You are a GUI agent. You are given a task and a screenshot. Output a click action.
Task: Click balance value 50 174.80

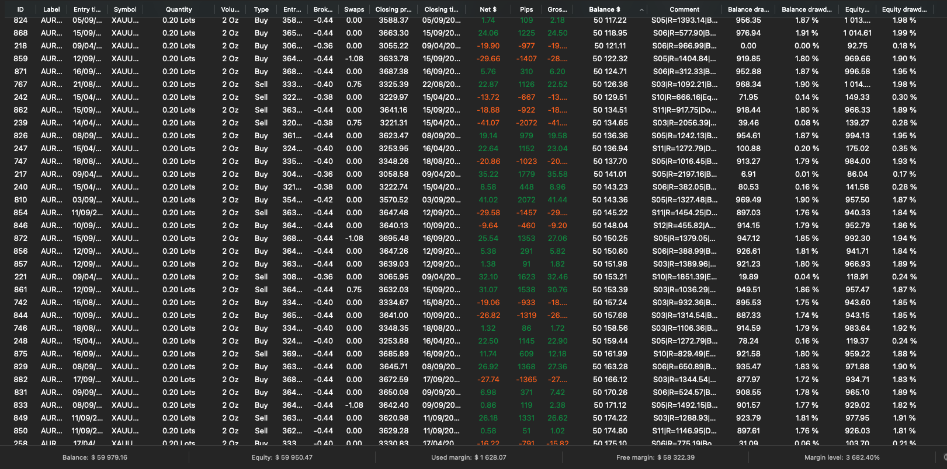coord(610,431)
